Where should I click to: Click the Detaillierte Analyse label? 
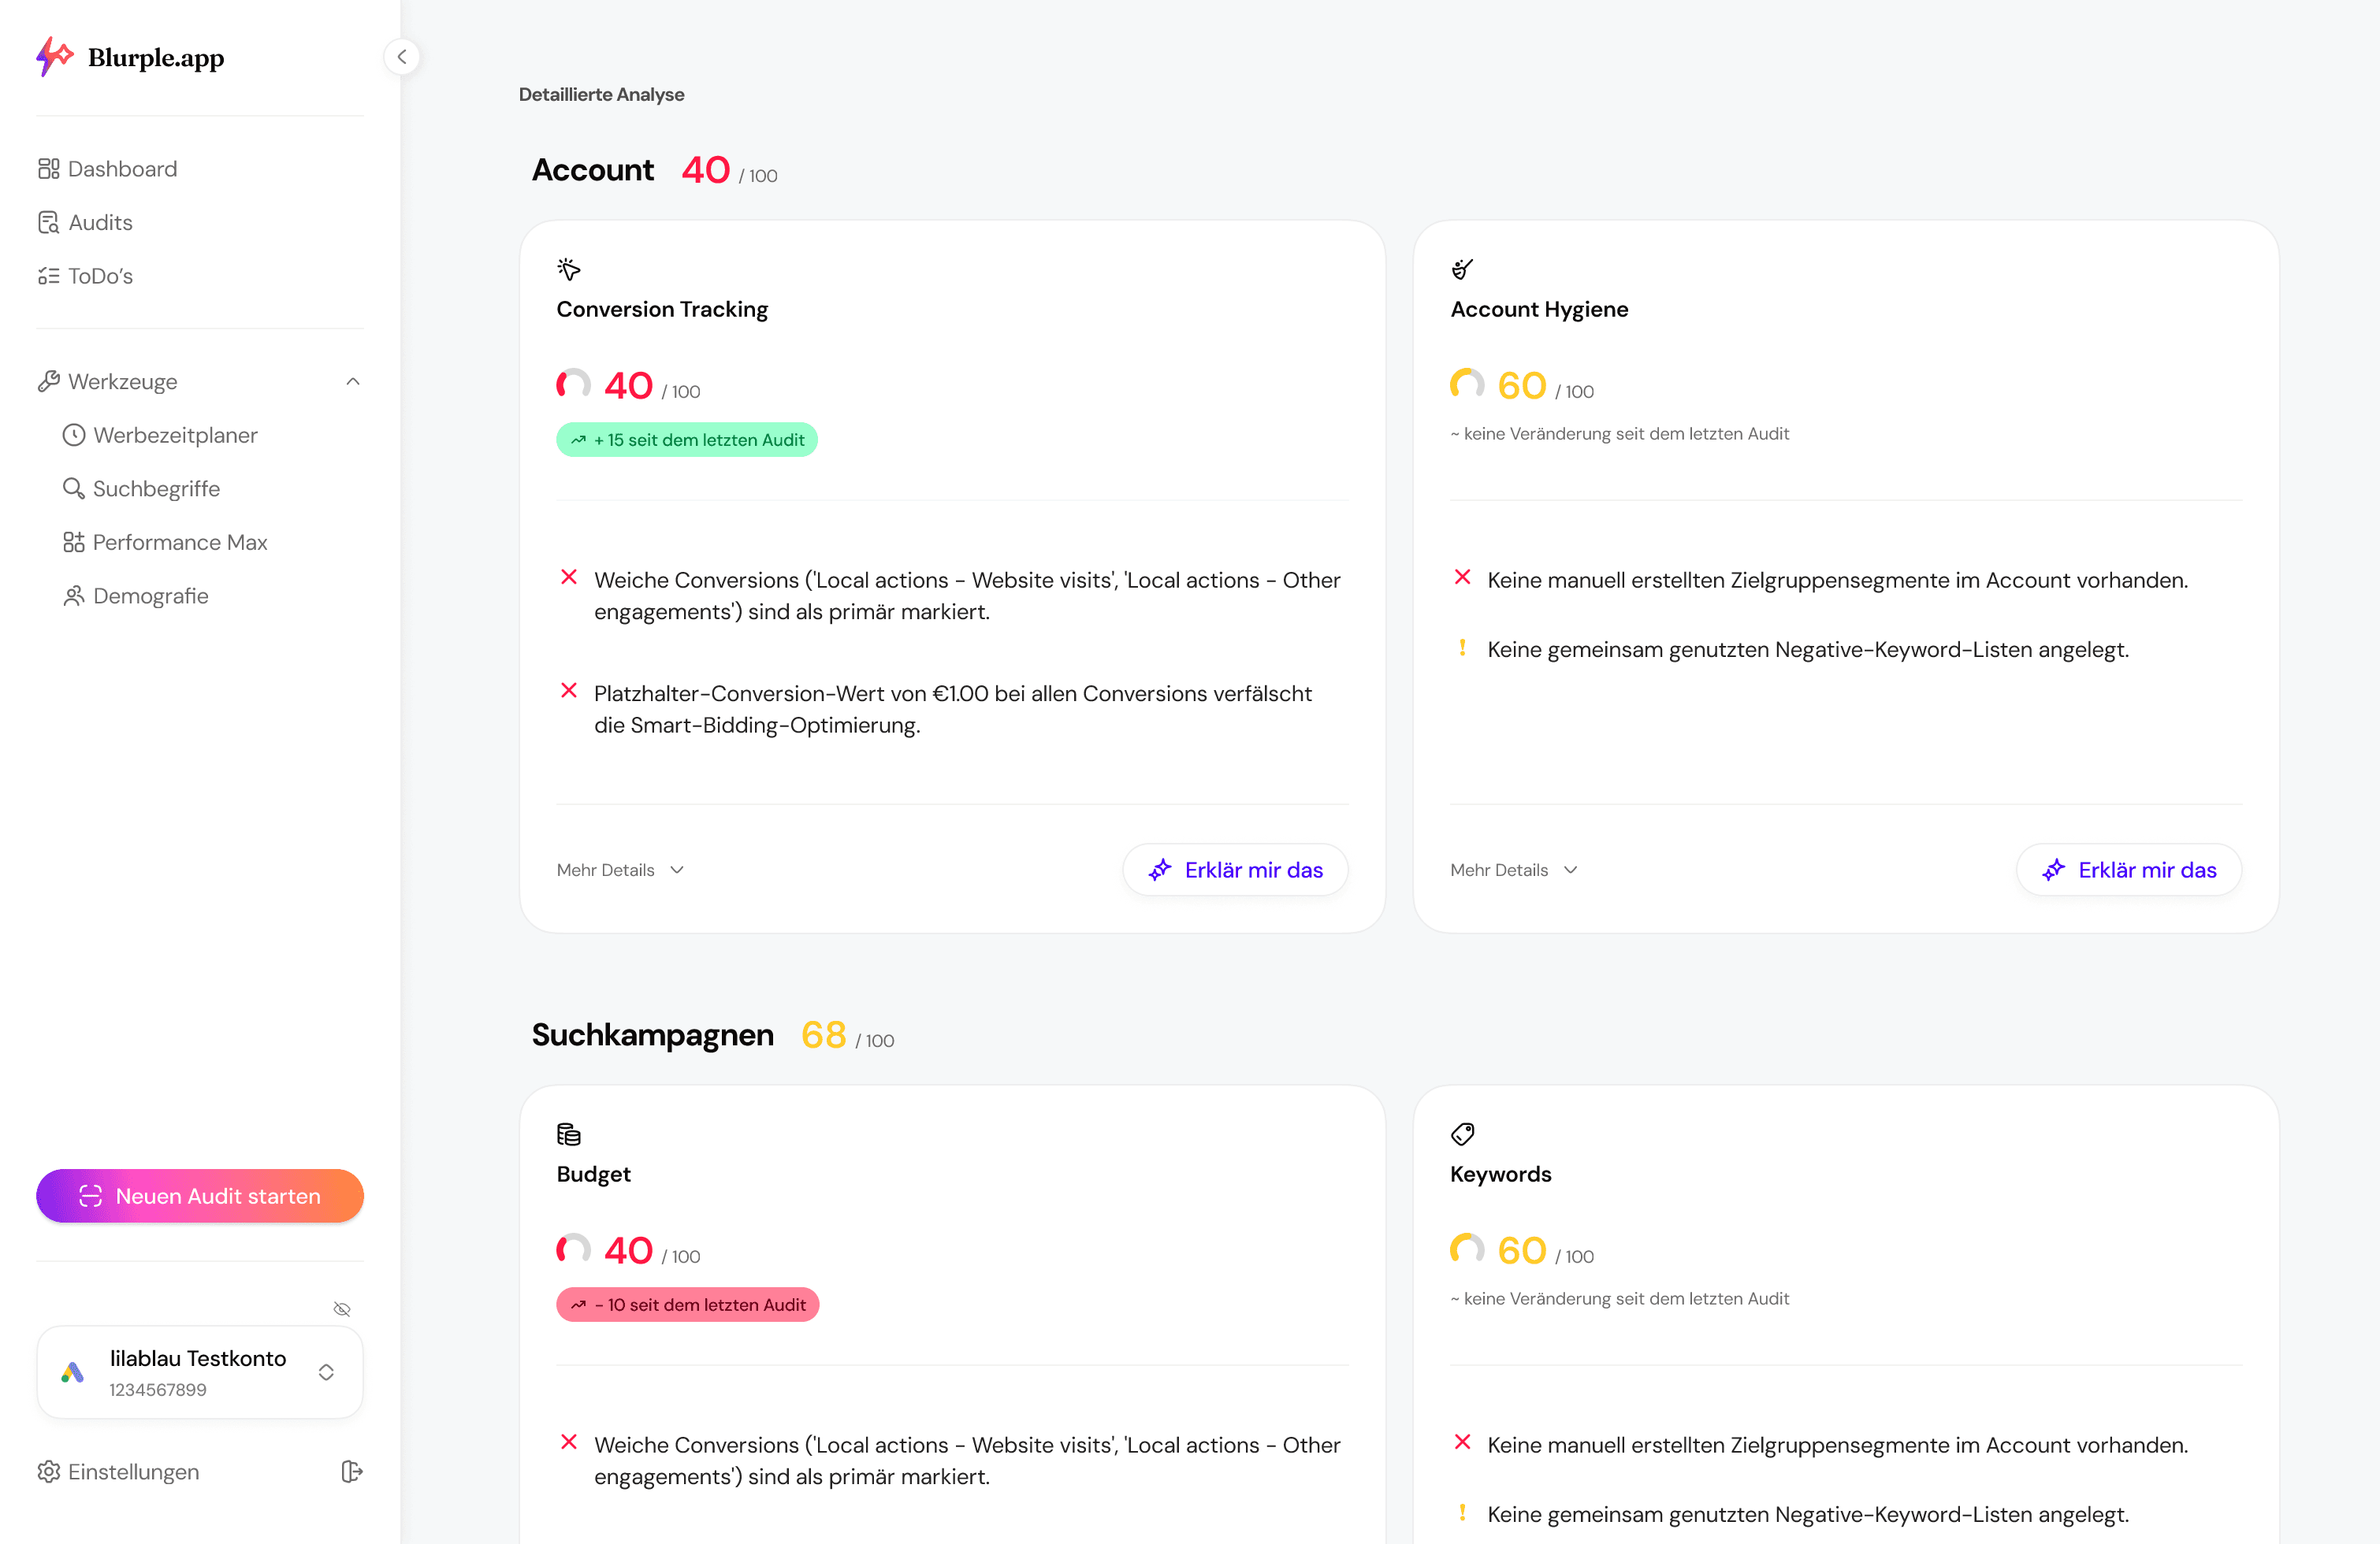coord(602,95)
